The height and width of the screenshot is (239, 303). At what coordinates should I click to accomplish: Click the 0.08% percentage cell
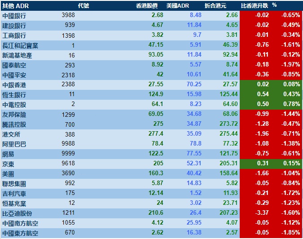point(292,84)
